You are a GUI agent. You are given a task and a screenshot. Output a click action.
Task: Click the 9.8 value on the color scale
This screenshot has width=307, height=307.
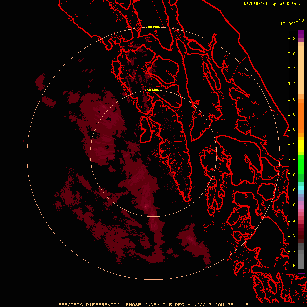[x=292, y=38]
